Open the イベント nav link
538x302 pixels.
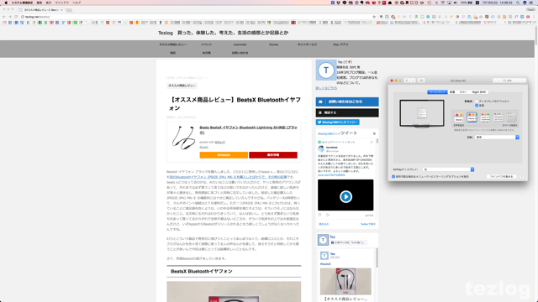click(x=207, y=44)
